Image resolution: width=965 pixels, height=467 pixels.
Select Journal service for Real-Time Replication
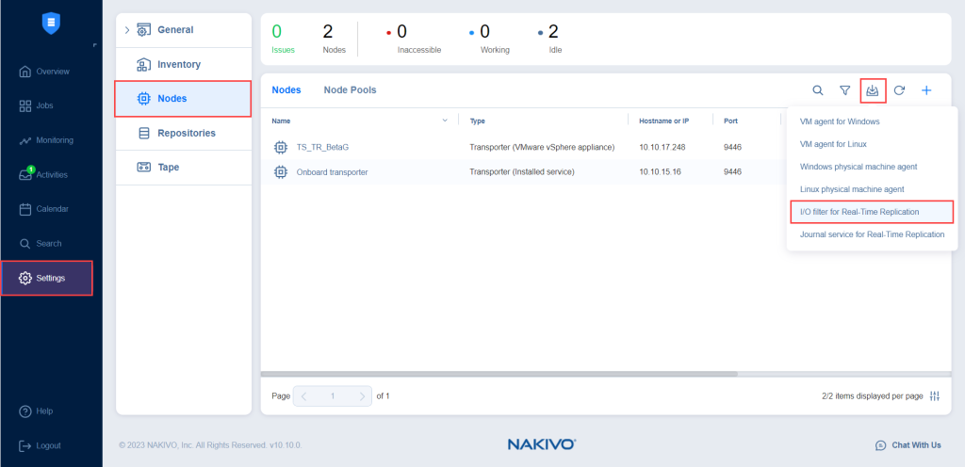click(x=872, y=234)
